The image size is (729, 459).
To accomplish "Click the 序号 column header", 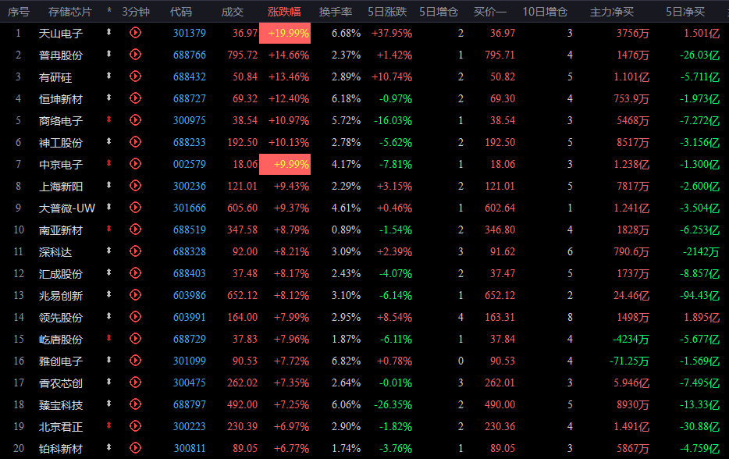I will point(19,12).
